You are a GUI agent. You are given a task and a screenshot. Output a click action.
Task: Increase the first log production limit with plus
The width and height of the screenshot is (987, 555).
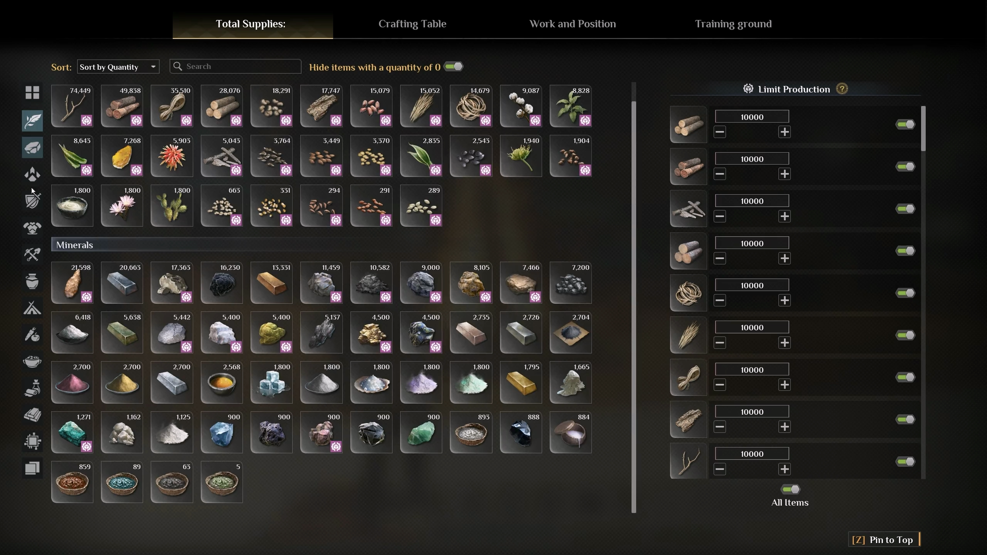pos(784,132)
